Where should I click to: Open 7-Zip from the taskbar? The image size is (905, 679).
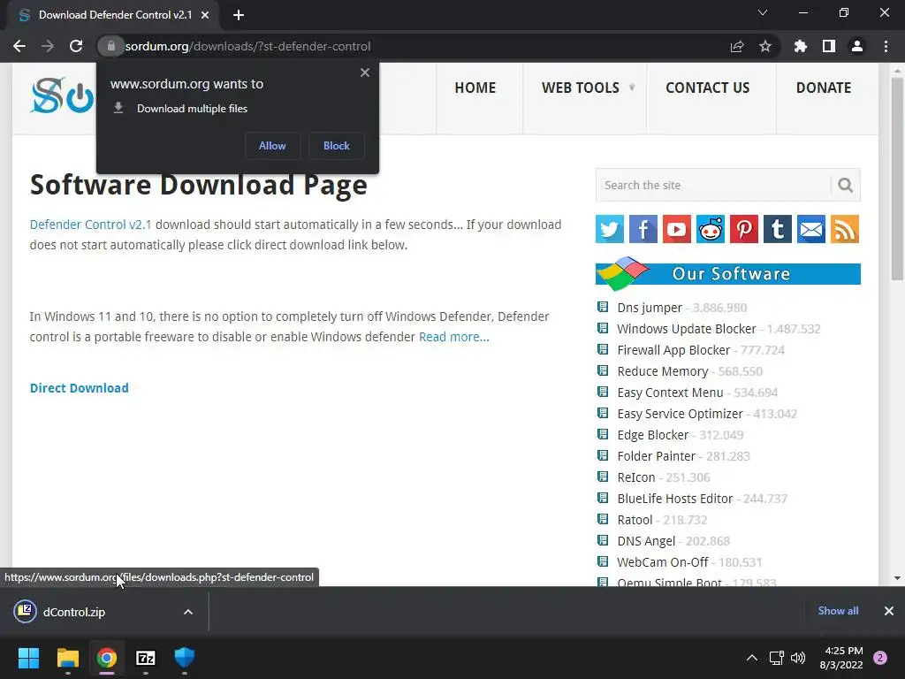[146, 658]
